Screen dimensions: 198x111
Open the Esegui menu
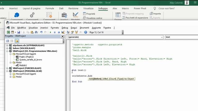[x=74, y=28]
